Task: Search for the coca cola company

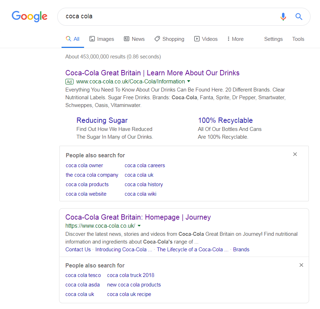Action: point(92,175)
